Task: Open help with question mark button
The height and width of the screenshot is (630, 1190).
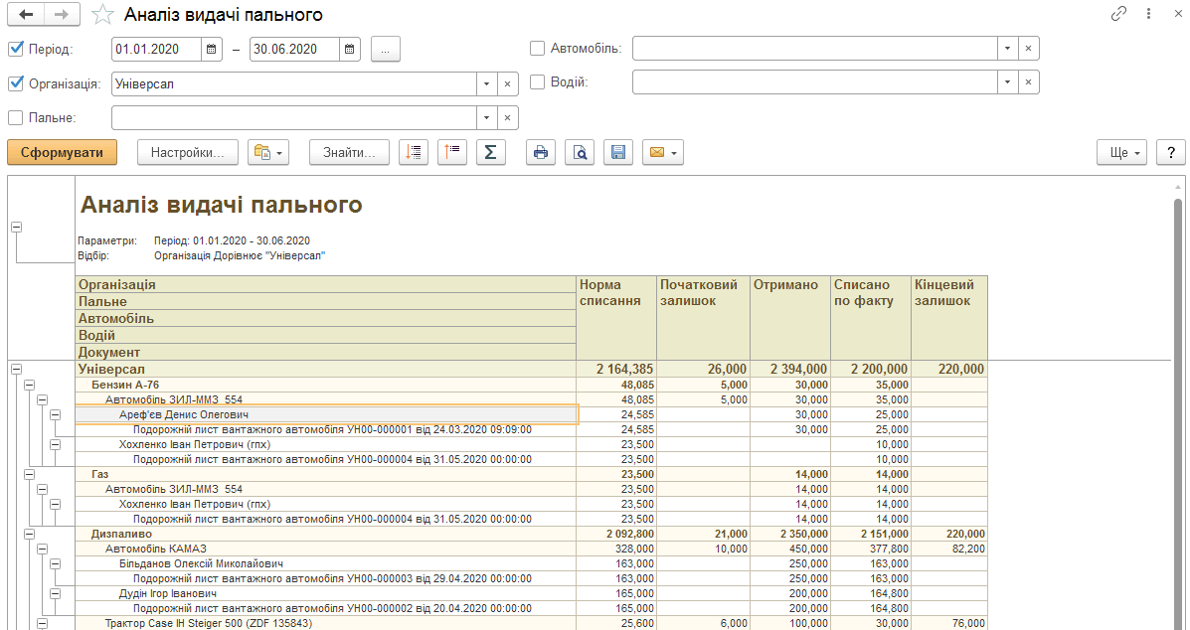Action: click(1171, 152)
